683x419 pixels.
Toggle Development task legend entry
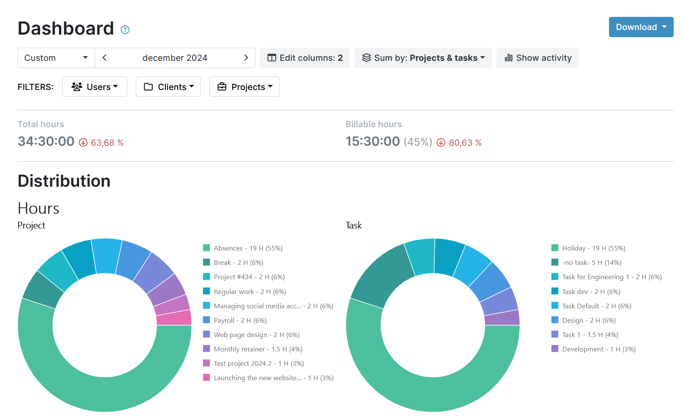point(594,349)
